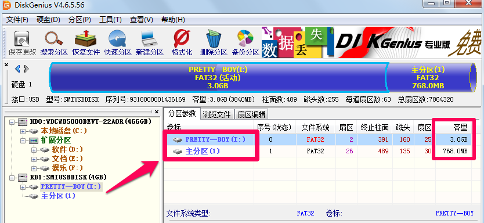
Task: Click Delete Partition (删除分区) trash icon
Action: click(x=214, y=42)
